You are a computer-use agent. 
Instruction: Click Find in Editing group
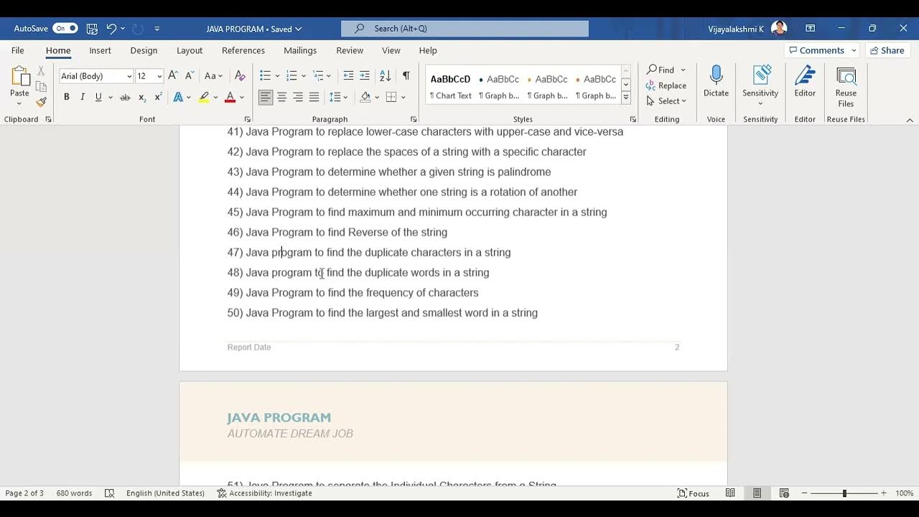661,70
